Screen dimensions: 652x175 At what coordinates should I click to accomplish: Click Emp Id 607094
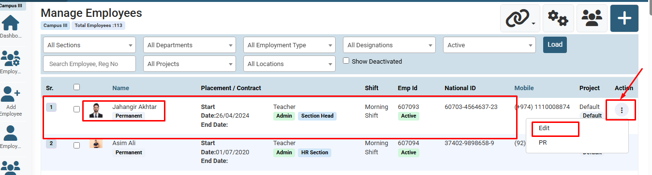408,143
